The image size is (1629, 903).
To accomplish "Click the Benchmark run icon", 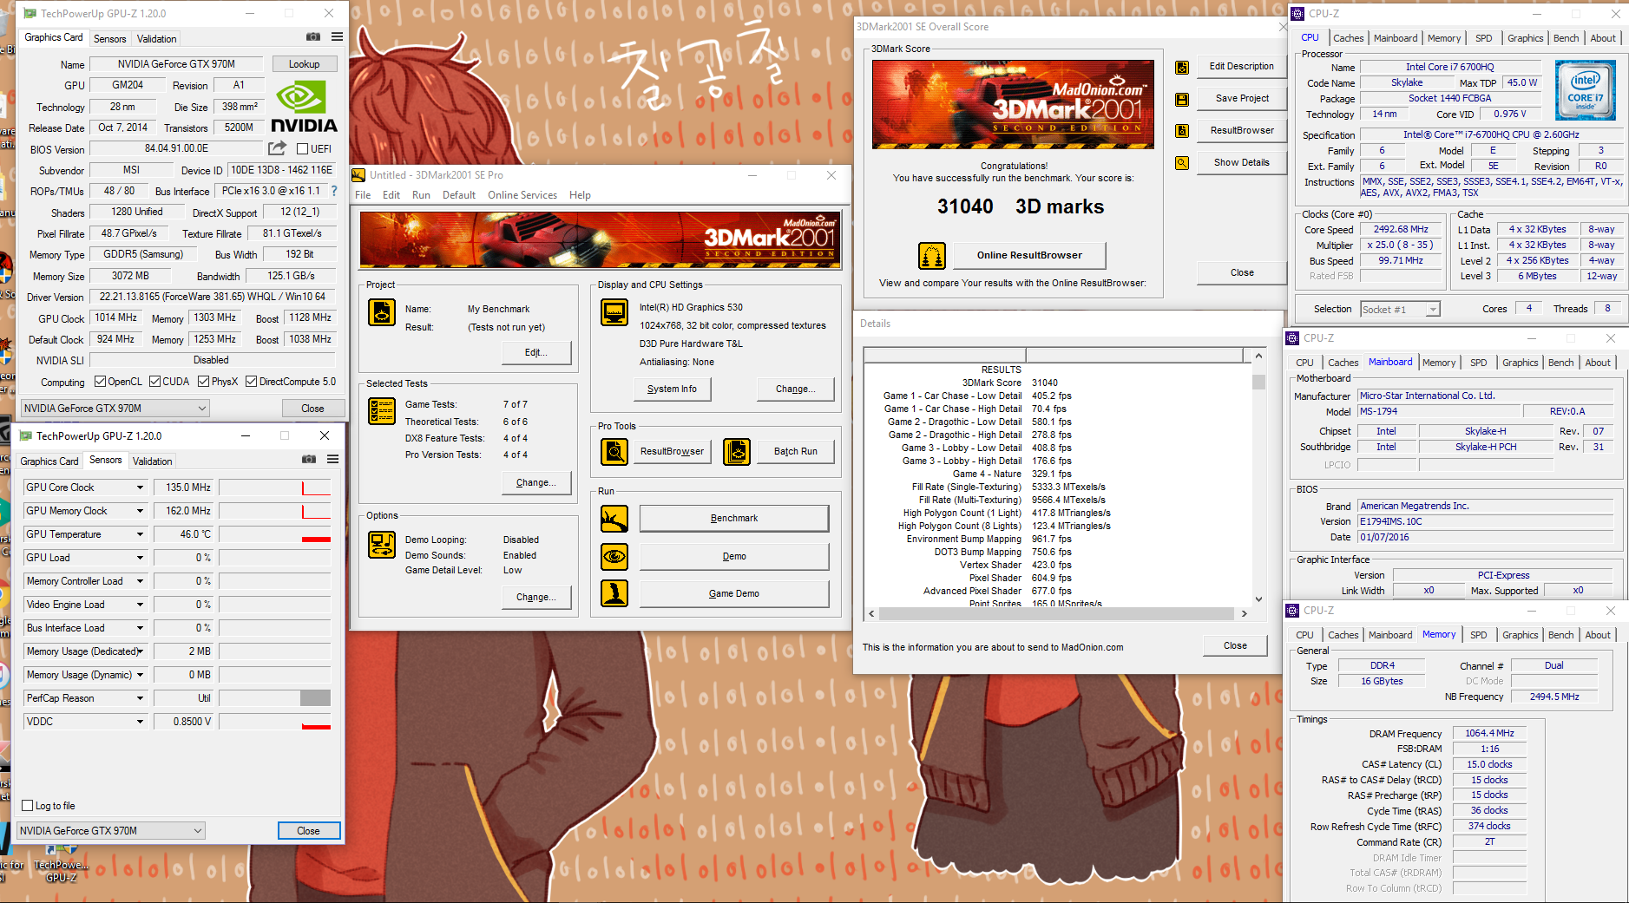I will coord(614,519).
